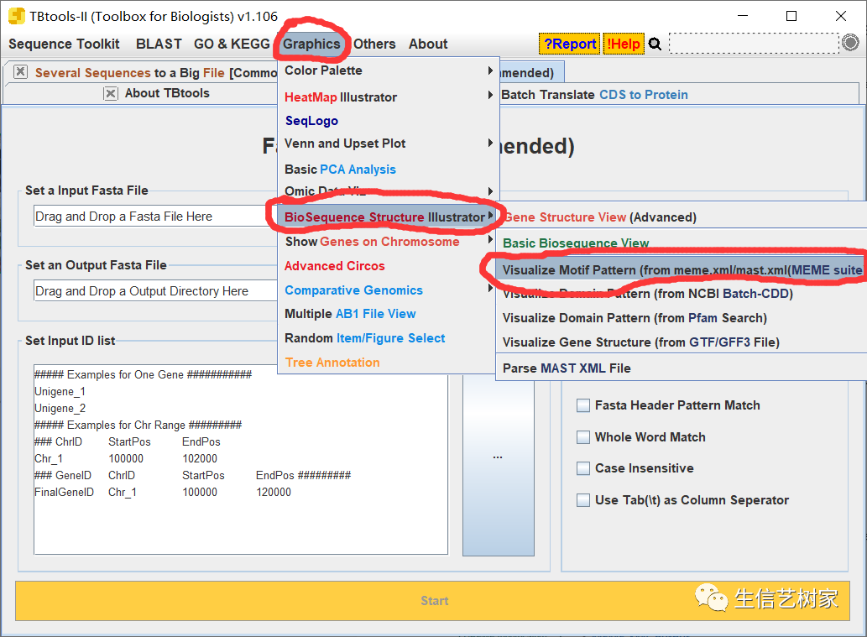Click the ?Report button
867x637 pixels.
pos(570,44)
